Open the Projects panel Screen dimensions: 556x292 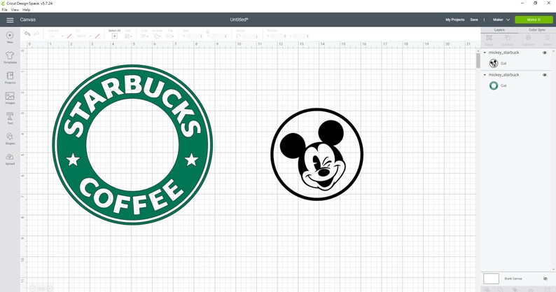(10, 77)
